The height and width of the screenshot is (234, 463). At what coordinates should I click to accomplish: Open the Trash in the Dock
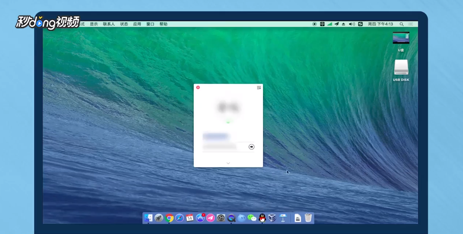pyautogui.click(x=308, y=218)
